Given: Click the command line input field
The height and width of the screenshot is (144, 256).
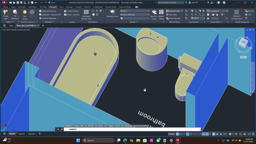Looking at the screenshot, I should point(128,129).
